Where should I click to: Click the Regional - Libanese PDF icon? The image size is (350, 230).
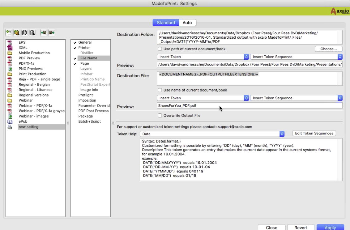click(x=10, y=90)
